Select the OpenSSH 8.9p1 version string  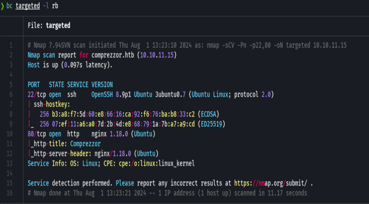click(111, 94)
